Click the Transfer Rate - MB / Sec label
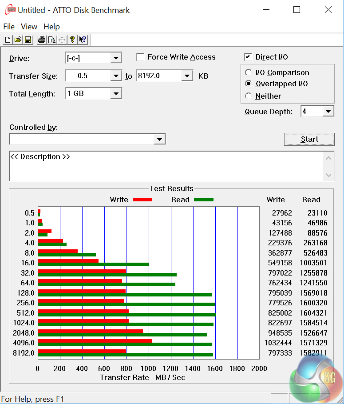Screen dimensions: 344x404 click(x=142, y=377)
